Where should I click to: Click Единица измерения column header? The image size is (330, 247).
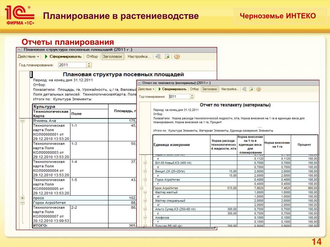point(181,145)
